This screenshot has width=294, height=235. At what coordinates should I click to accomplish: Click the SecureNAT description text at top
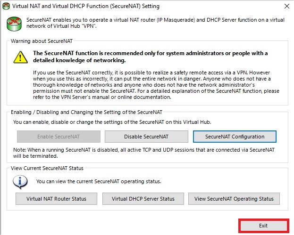pyautogui.click(x=155, y=23)
